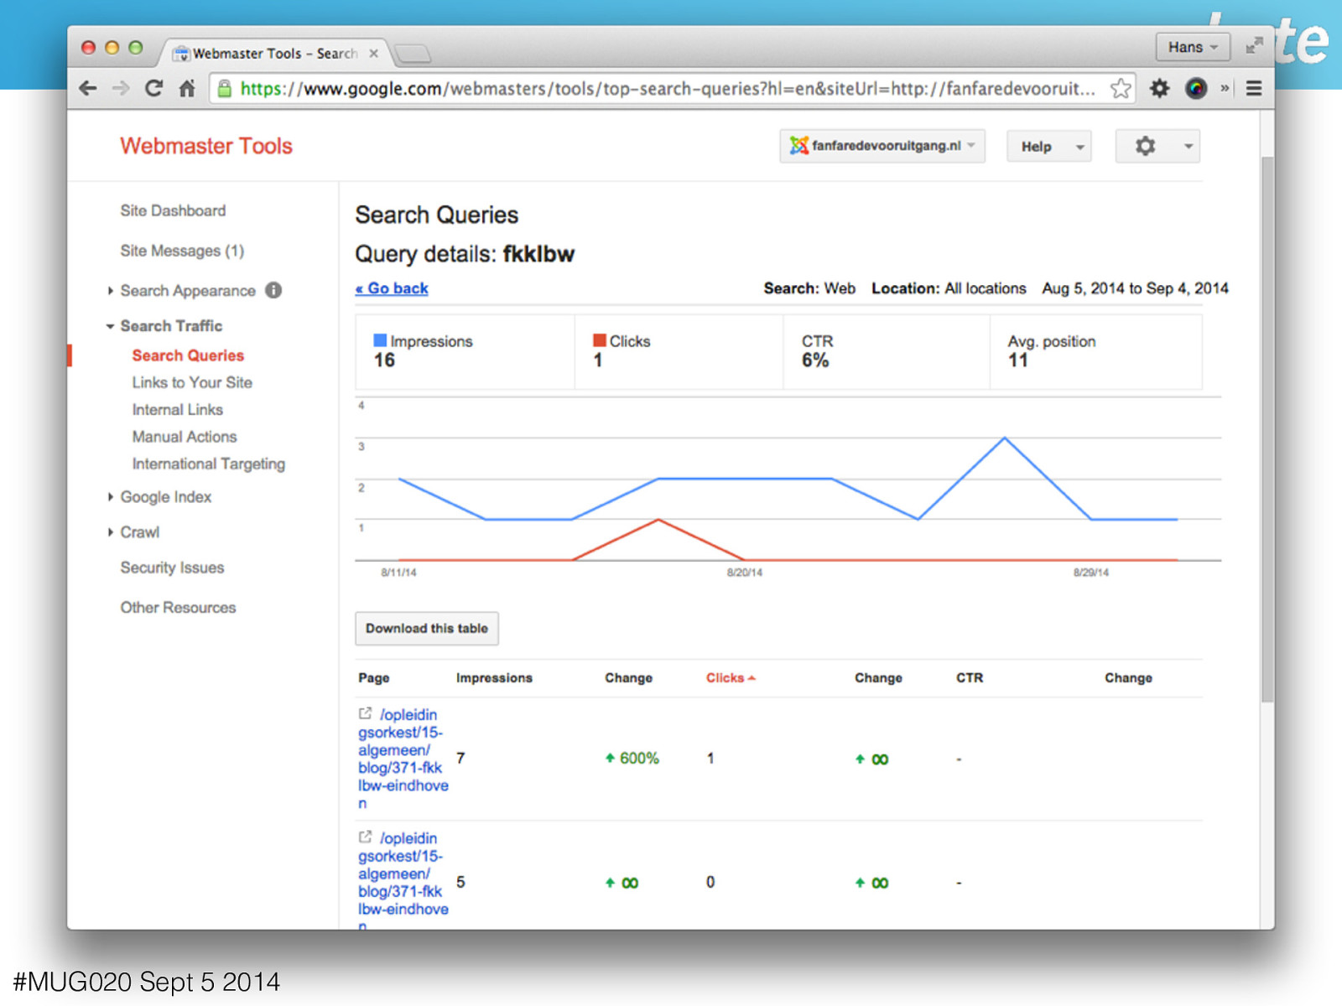The image size is (1342, 1006).
Task: Click the browser address bar URL
Action: [x=668, y=88]
